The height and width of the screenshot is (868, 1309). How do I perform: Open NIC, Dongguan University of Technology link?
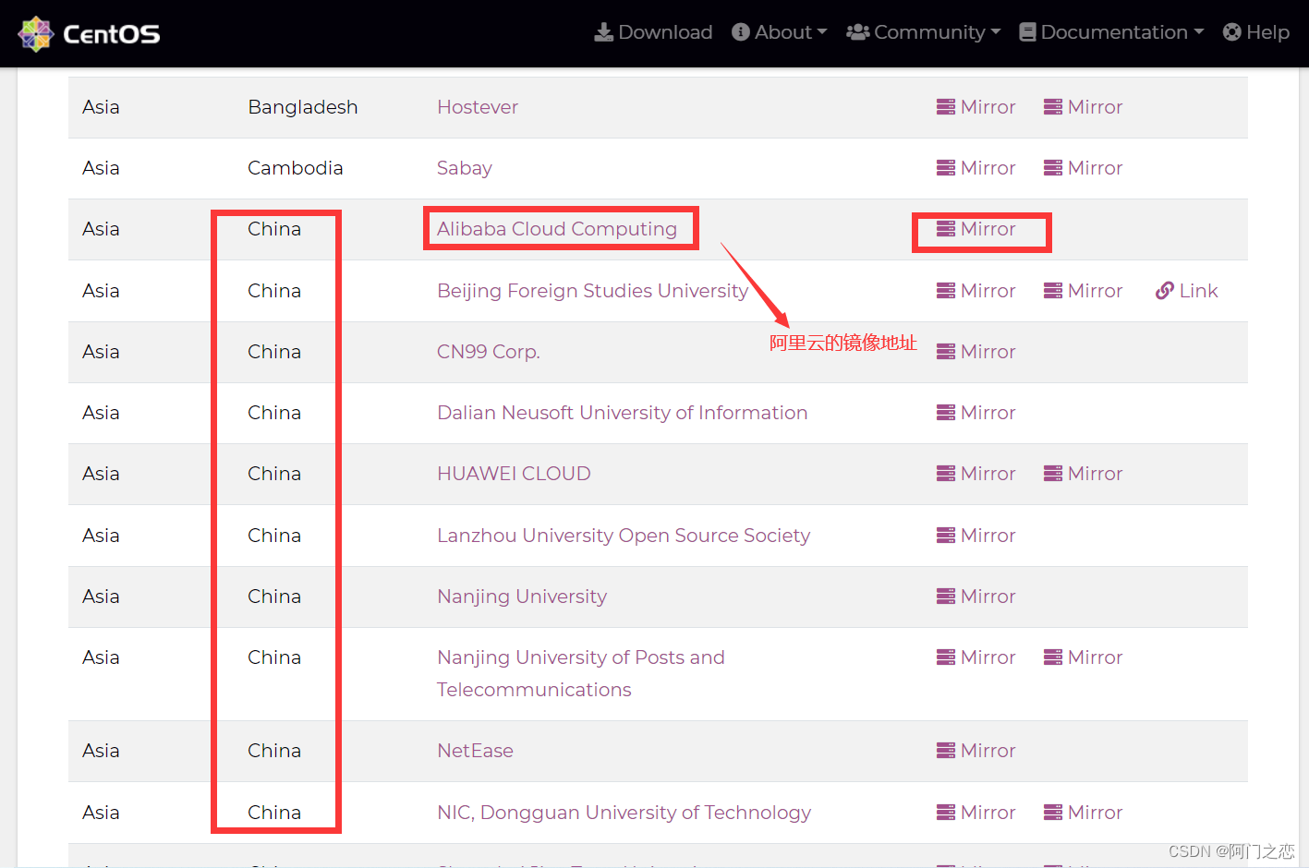coord(624,813)
